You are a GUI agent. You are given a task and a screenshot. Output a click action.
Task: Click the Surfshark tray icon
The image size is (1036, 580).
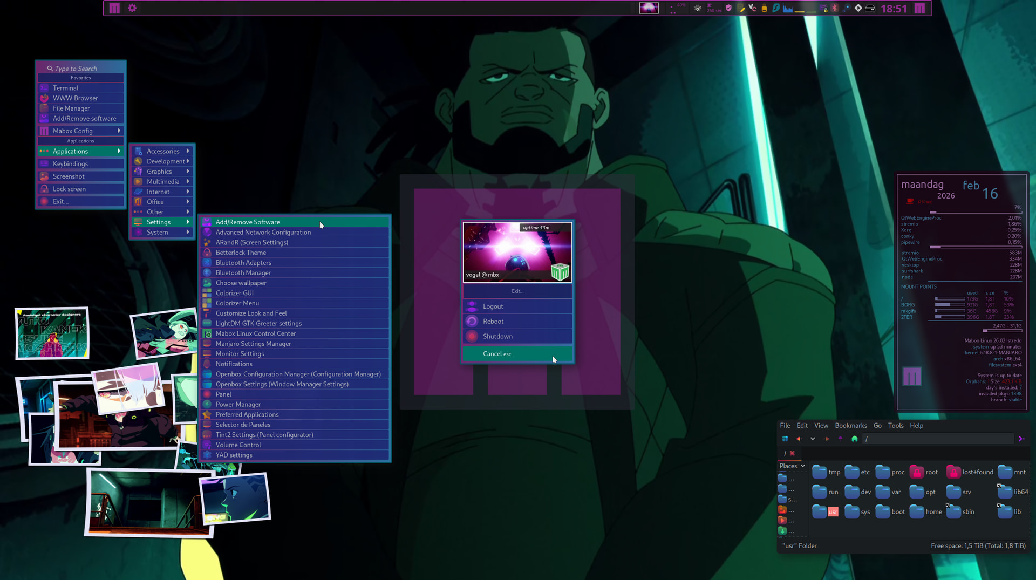coord(775,8)
